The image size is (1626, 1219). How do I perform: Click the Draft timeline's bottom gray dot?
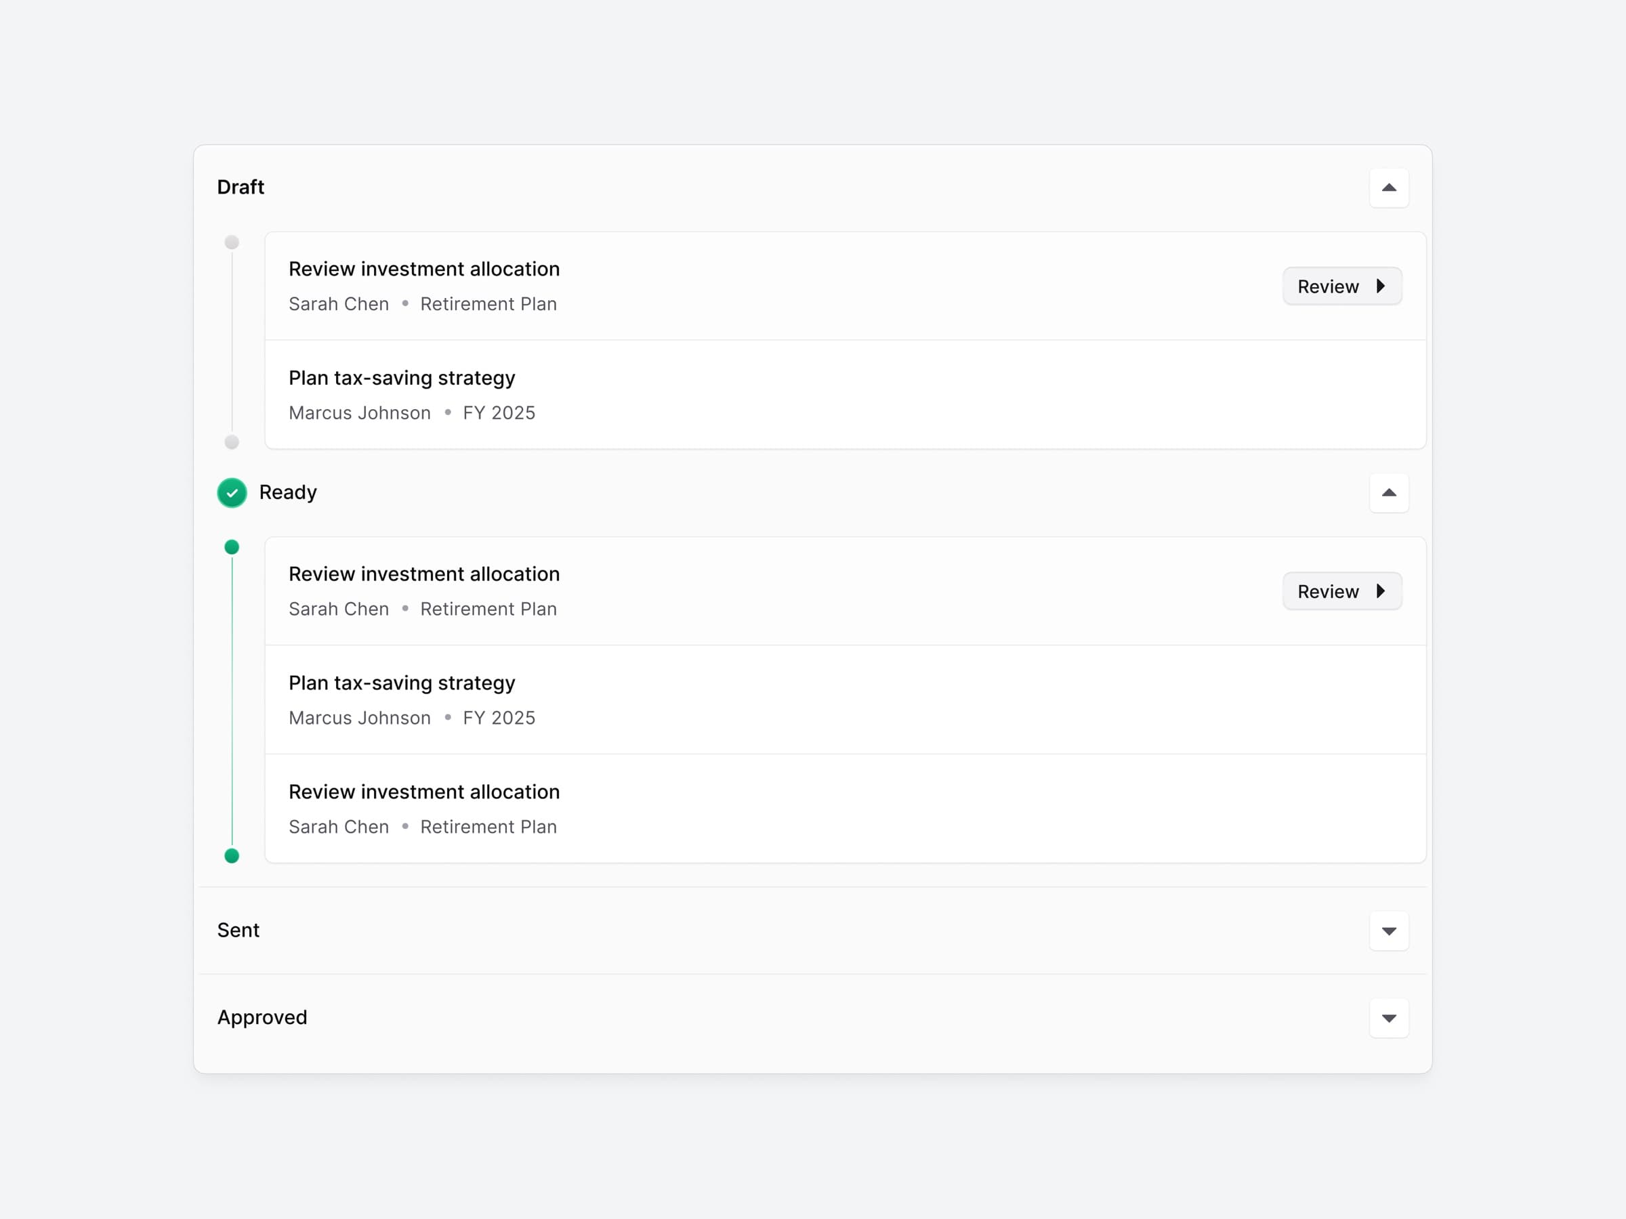tap(232, 442)
